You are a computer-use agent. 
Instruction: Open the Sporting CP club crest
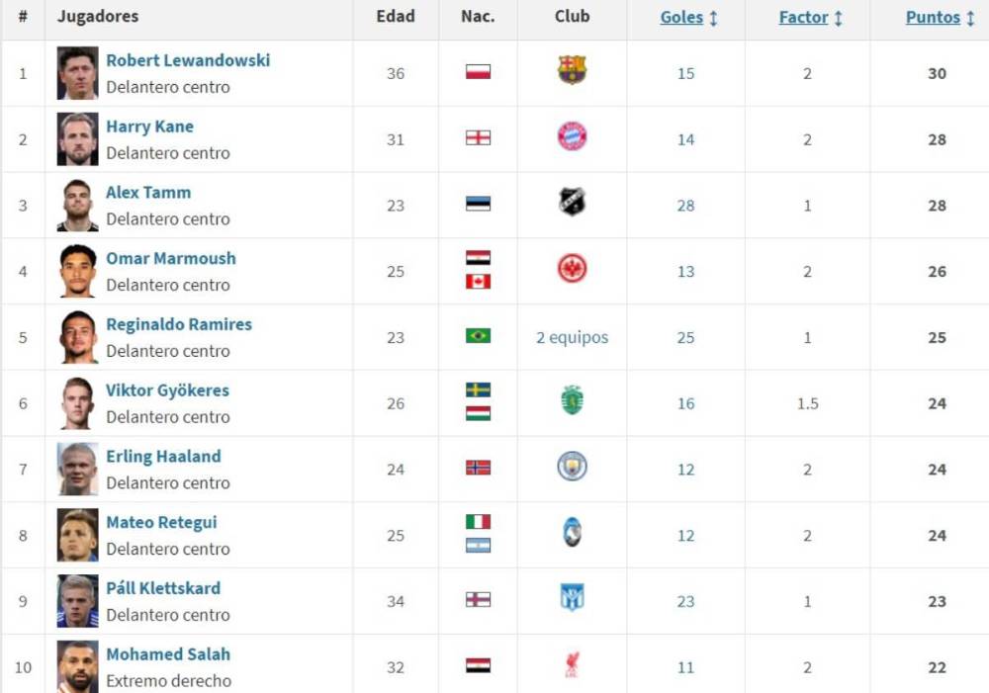(x=571, y=403)
